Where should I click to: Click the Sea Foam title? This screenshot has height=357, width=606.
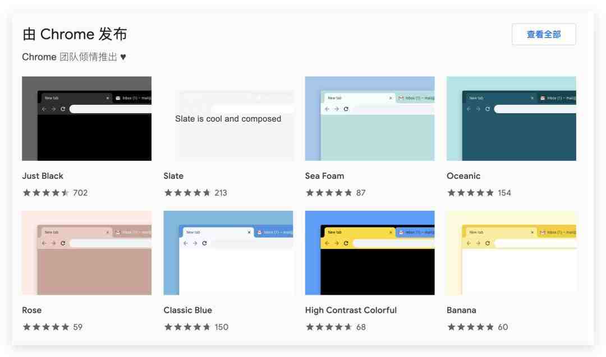(324, 176)
